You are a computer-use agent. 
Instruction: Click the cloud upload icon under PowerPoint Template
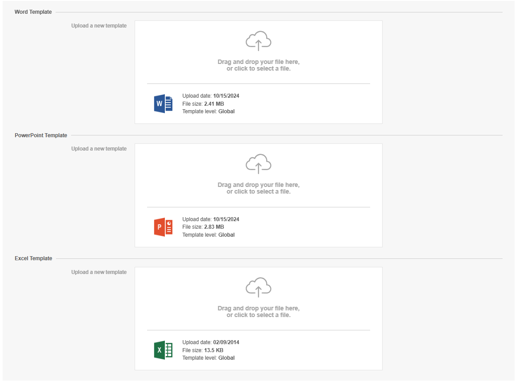pyautogui.click(x=258, y=164)
